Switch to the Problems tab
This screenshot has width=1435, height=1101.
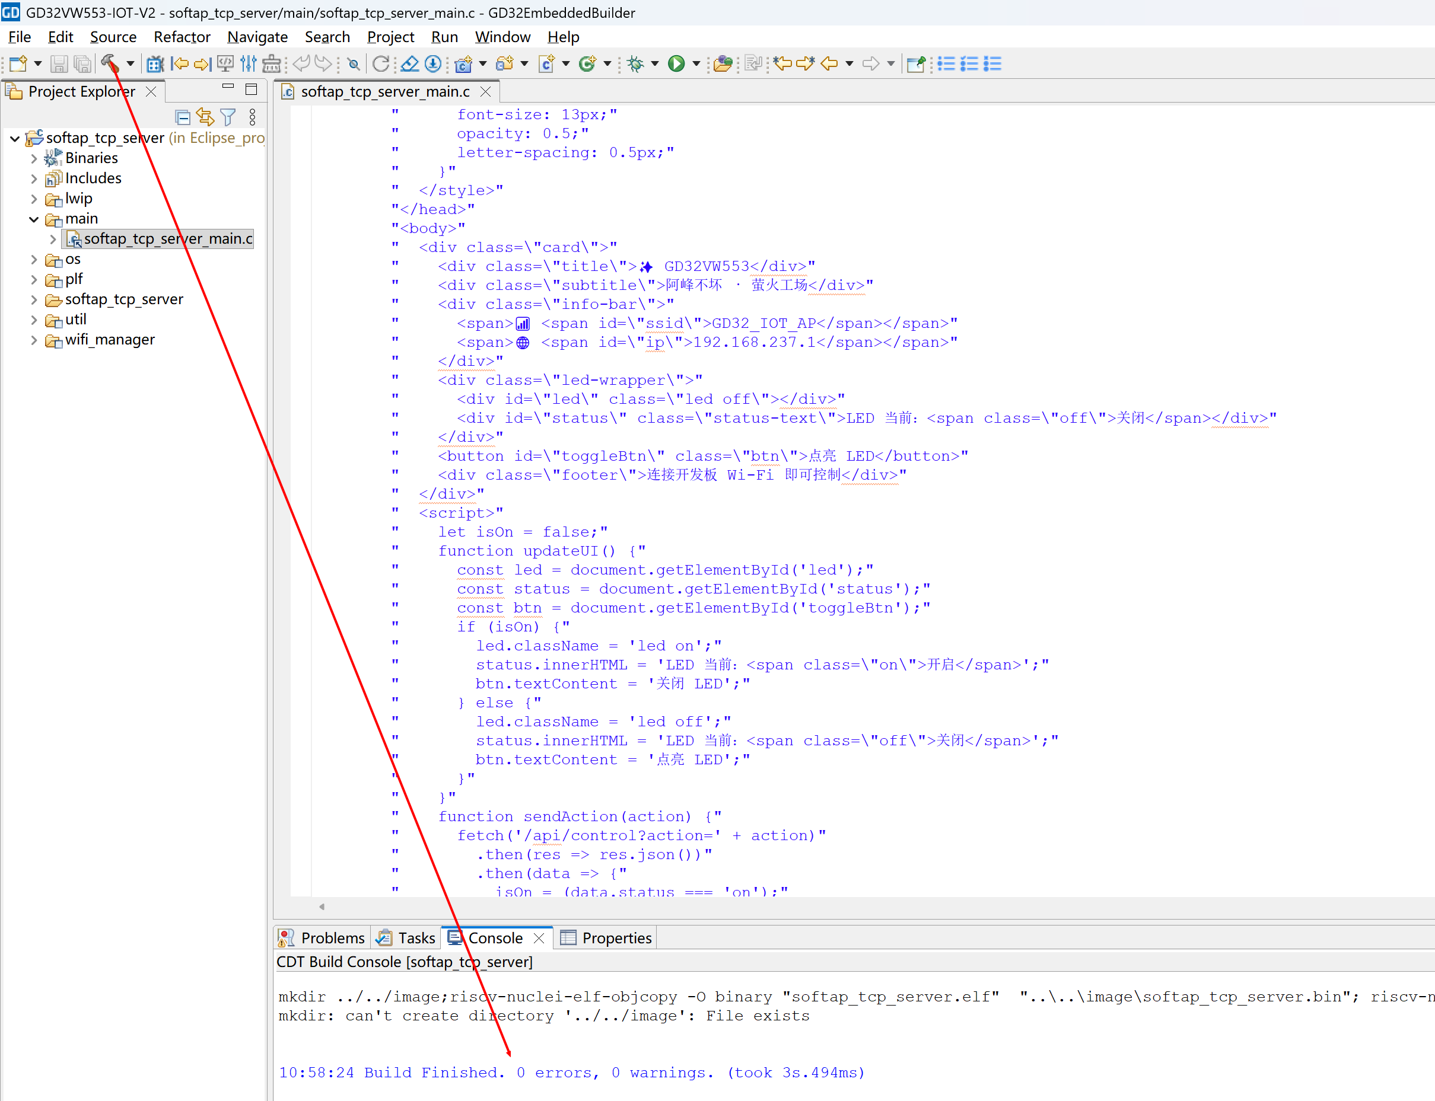click(321, 938)
